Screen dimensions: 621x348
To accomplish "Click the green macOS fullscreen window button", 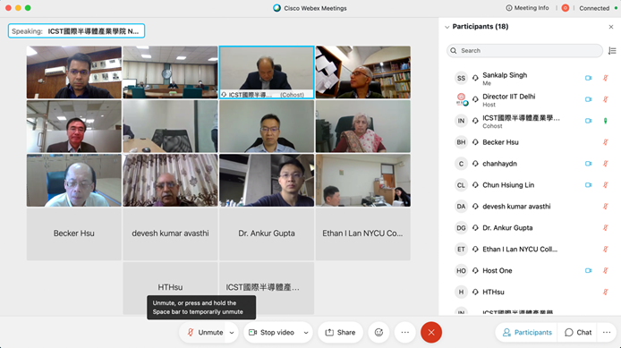I will 28,8.
